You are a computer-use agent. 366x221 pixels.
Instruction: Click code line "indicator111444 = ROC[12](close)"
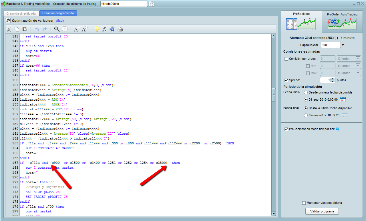(x=51, y=109)
